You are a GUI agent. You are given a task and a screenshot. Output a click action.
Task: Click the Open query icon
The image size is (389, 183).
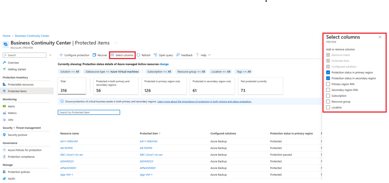point(155,55)
